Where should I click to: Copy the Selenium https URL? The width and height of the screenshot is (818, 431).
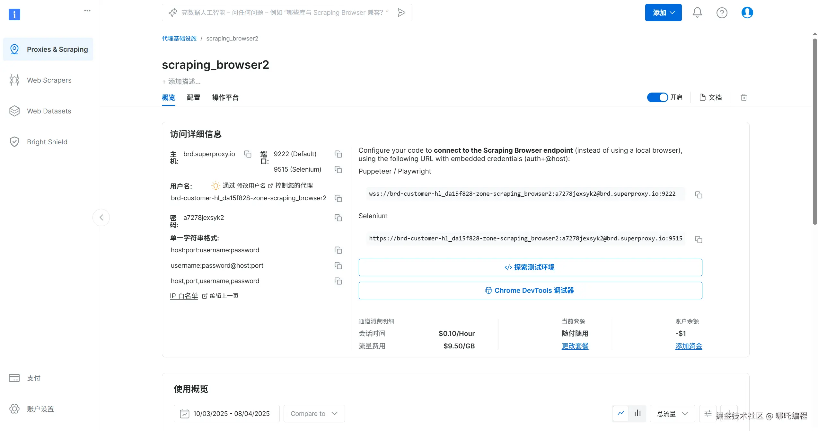[x=699, y=239]
